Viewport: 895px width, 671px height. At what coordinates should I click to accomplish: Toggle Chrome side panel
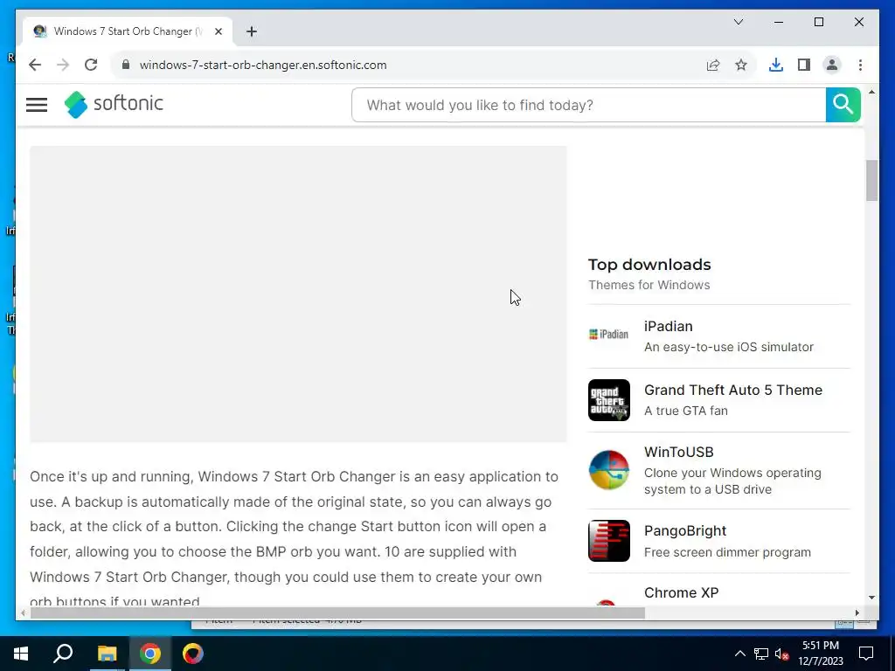click(x=804, y=65)
